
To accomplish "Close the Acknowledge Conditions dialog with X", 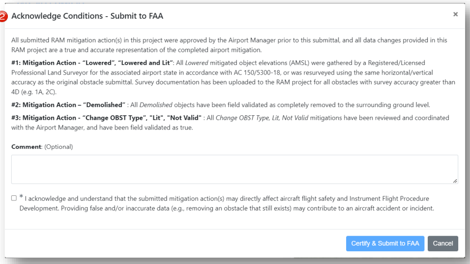I will [455, 15].
